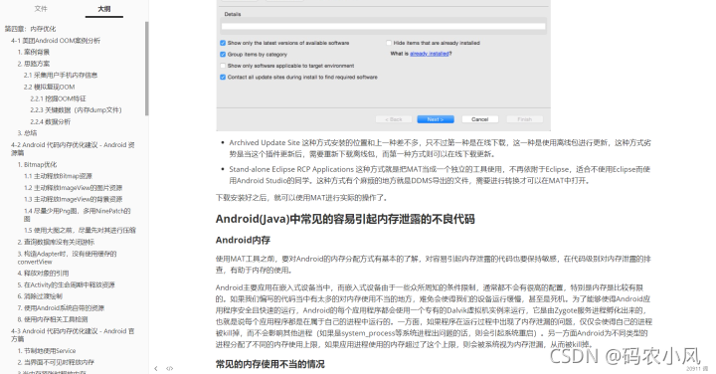
Task: Select outline item 7. 使用Android系统自带的资源
Action: click(x=61, y=308)
